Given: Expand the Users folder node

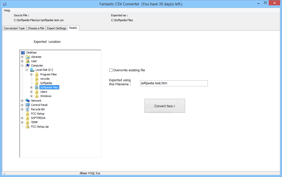Looking at the screenshot, I should (31, 92).
